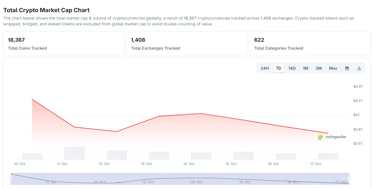Click the right handle of range navigator
Viewport: 374px width, 189px height.
(x=349, y=179)
